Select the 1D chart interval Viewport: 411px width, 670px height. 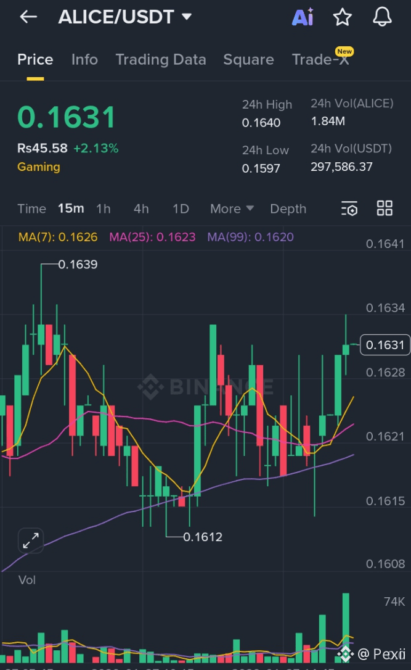tap(181, 209)
